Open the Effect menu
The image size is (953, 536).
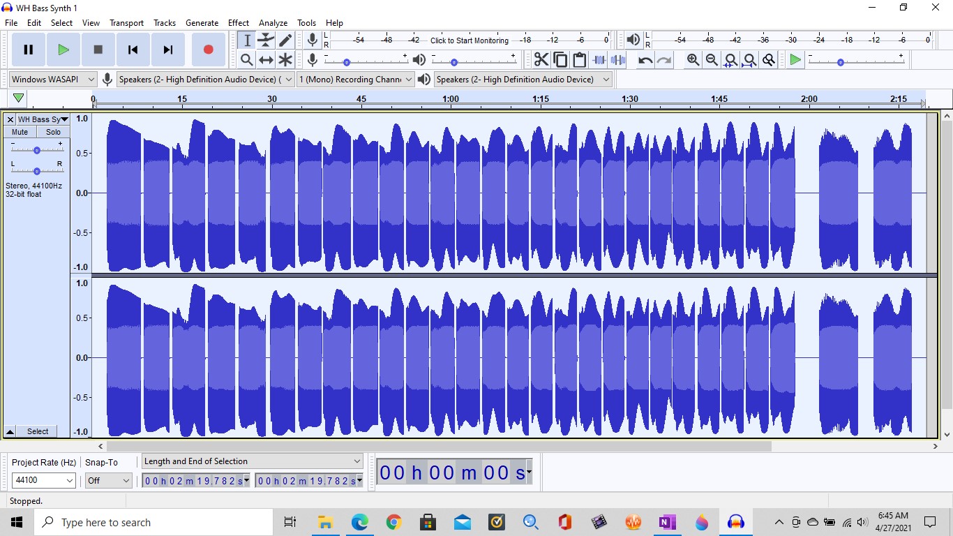click(239, 23)
